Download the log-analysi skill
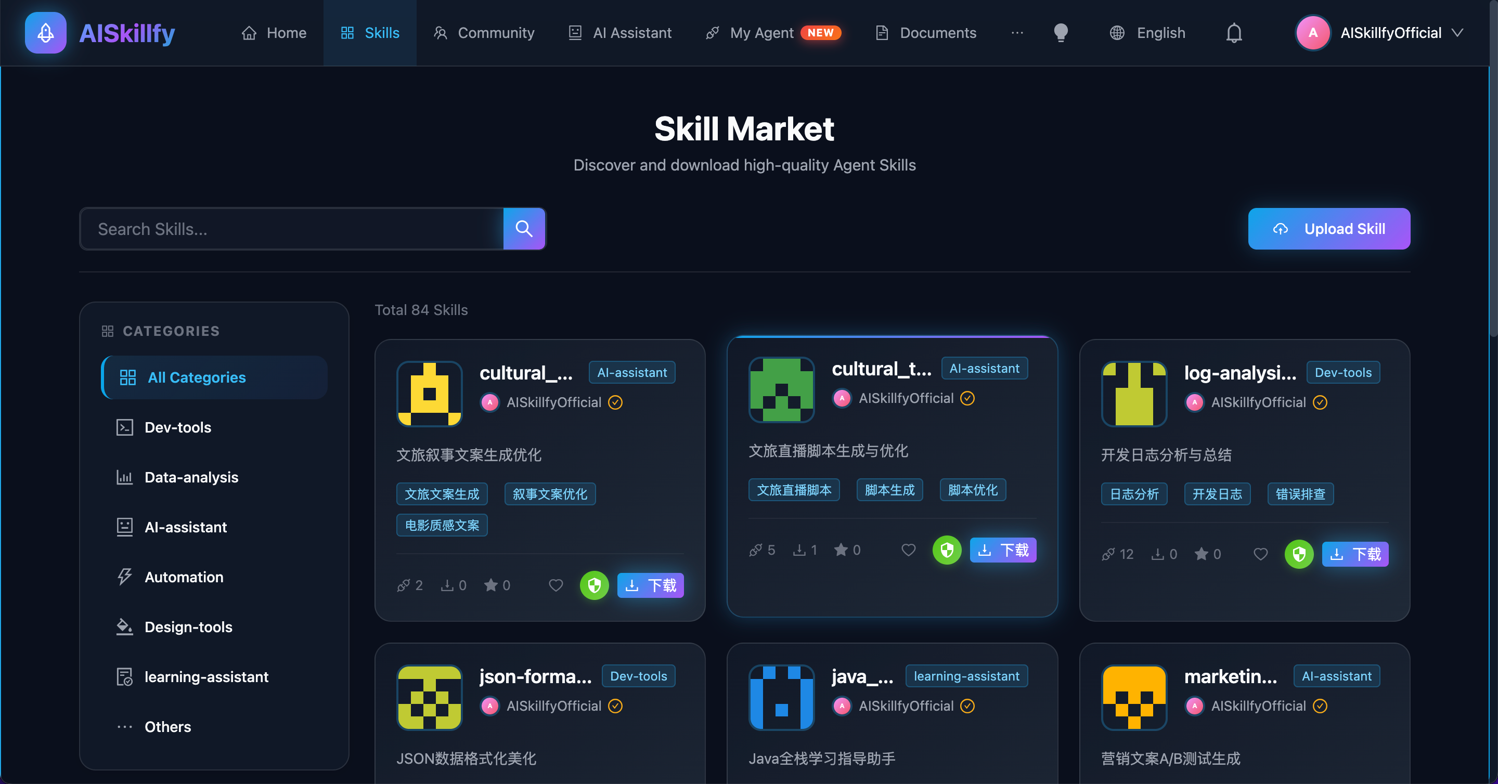Screen dimensions: 1498x784 [1355, 554]
